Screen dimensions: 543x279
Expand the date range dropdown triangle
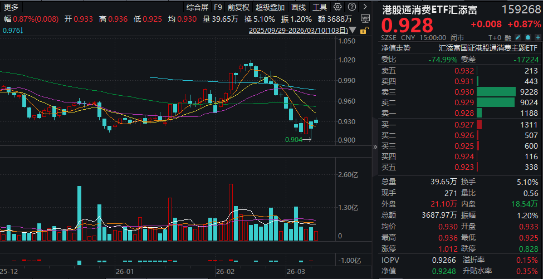point(352,30)
